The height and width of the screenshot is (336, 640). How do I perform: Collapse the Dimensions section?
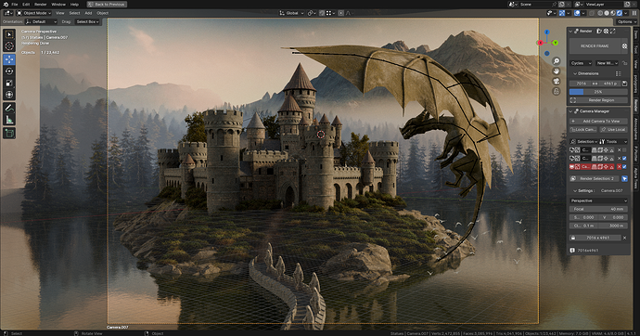click(x=575, y=74)
